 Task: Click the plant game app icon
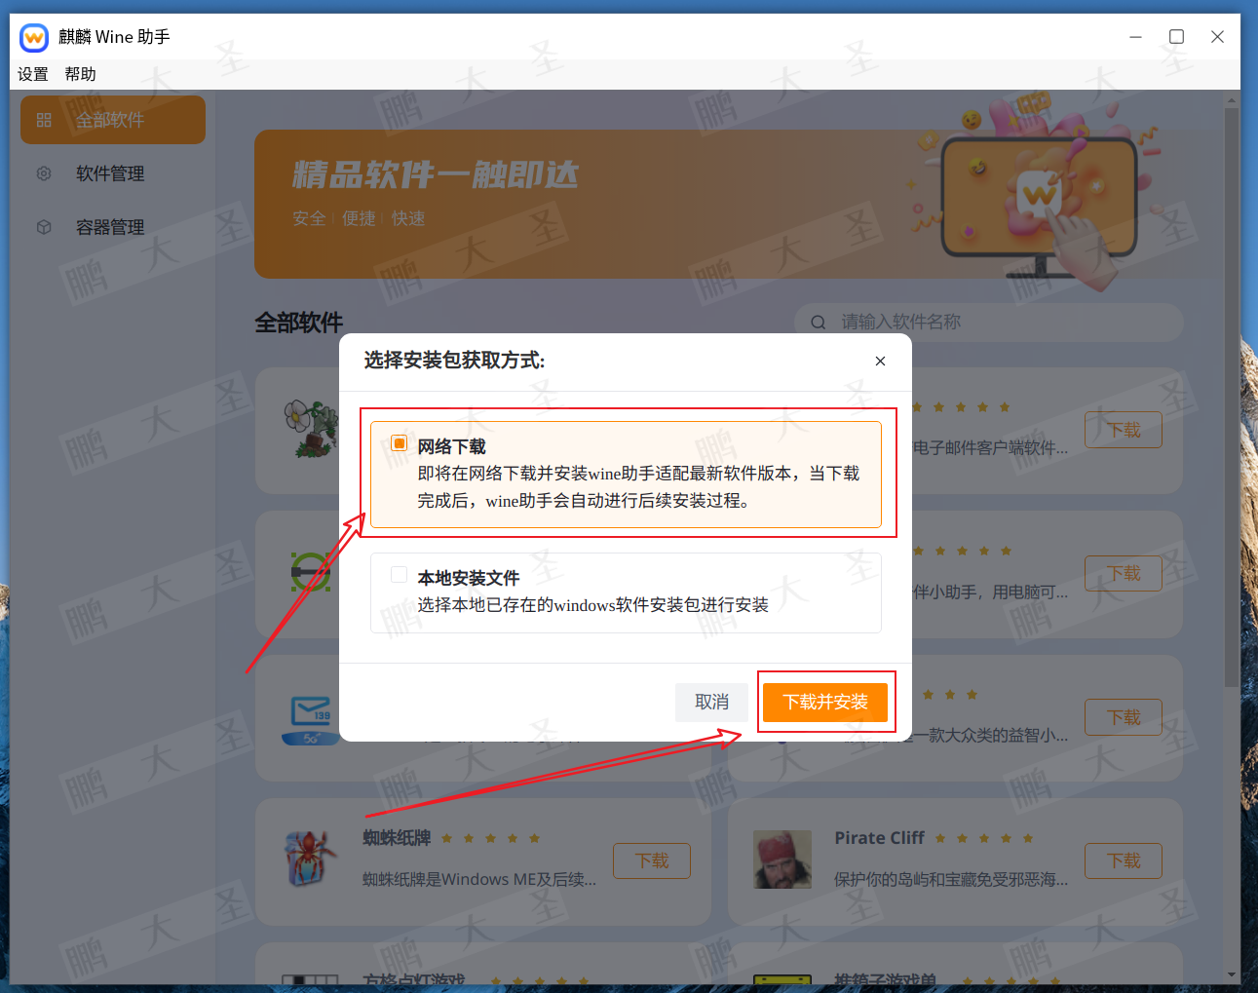point(311,429)
